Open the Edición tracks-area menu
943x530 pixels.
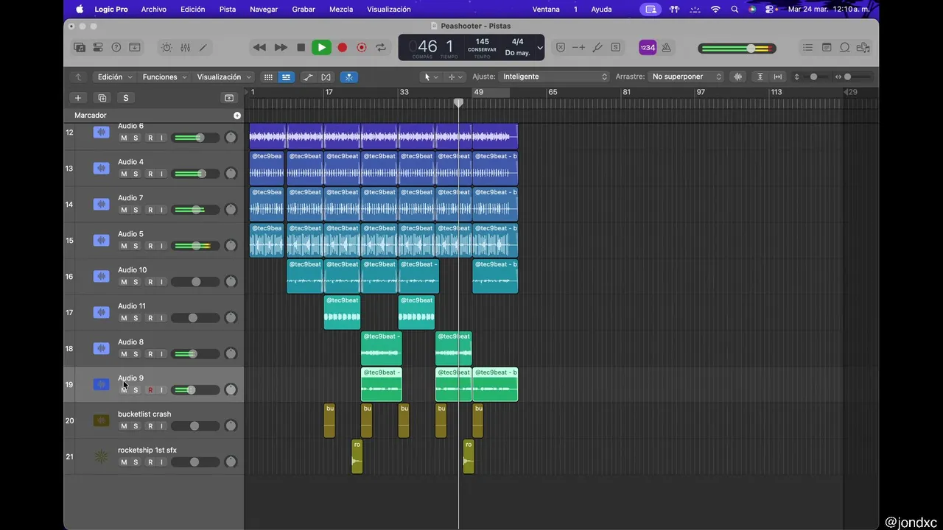(115, 77)
